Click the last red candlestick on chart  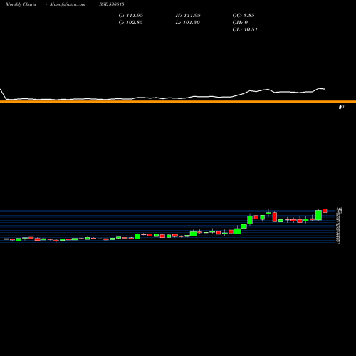point(325,211)
